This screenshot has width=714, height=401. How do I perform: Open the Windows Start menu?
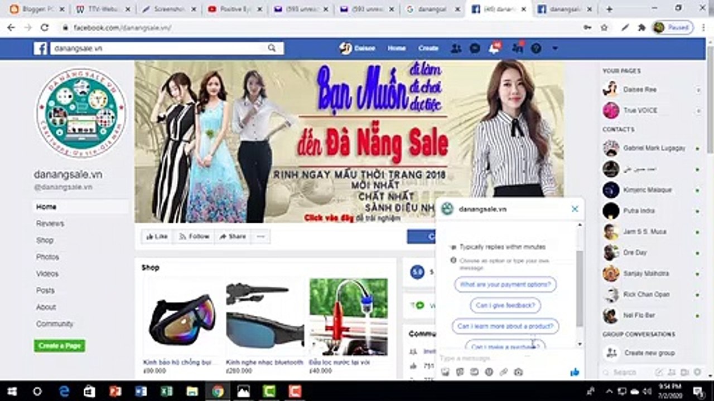[12, 391]
